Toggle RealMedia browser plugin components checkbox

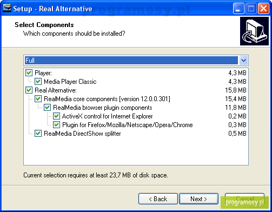[47, 108]
